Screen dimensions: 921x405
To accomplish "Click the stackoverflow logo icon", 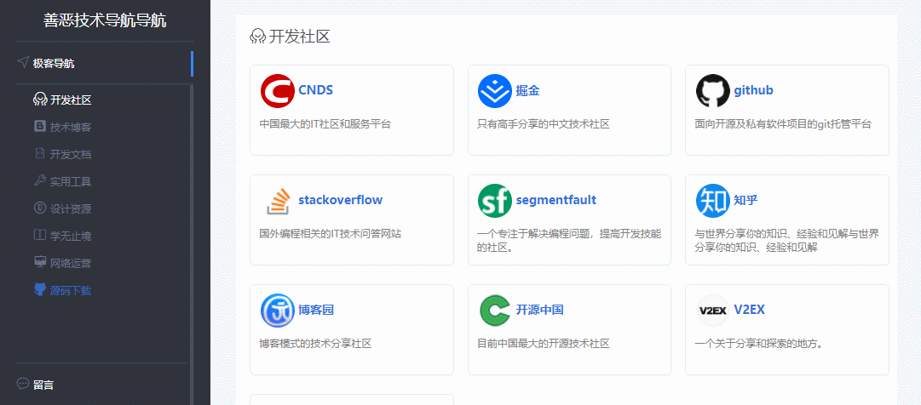I will pos(277,201).
